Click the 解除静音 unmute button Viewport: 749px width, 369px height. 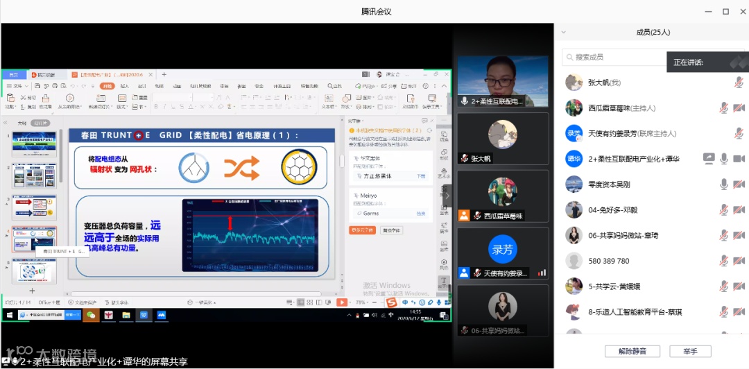pyautogui.click(x=632, y=352)
